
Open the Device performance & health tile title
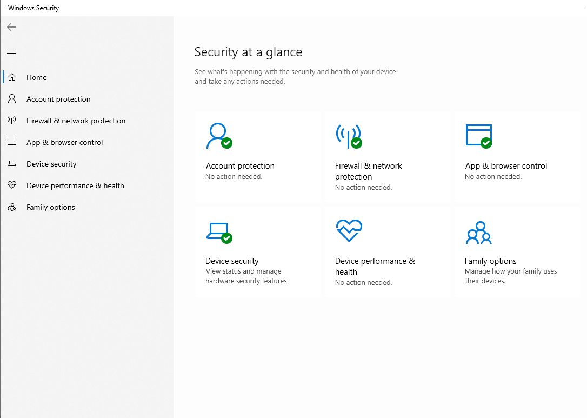[x=375, y=266]
